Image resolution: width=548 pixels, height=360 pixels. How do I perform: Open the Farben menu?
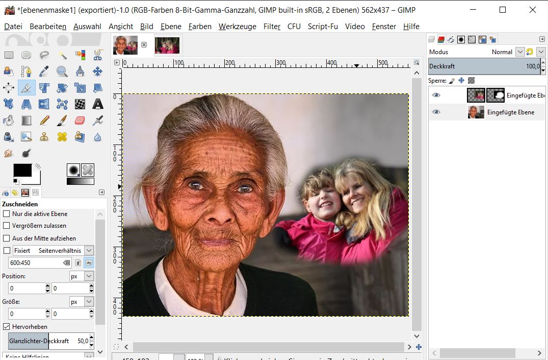tap(200, 27)
